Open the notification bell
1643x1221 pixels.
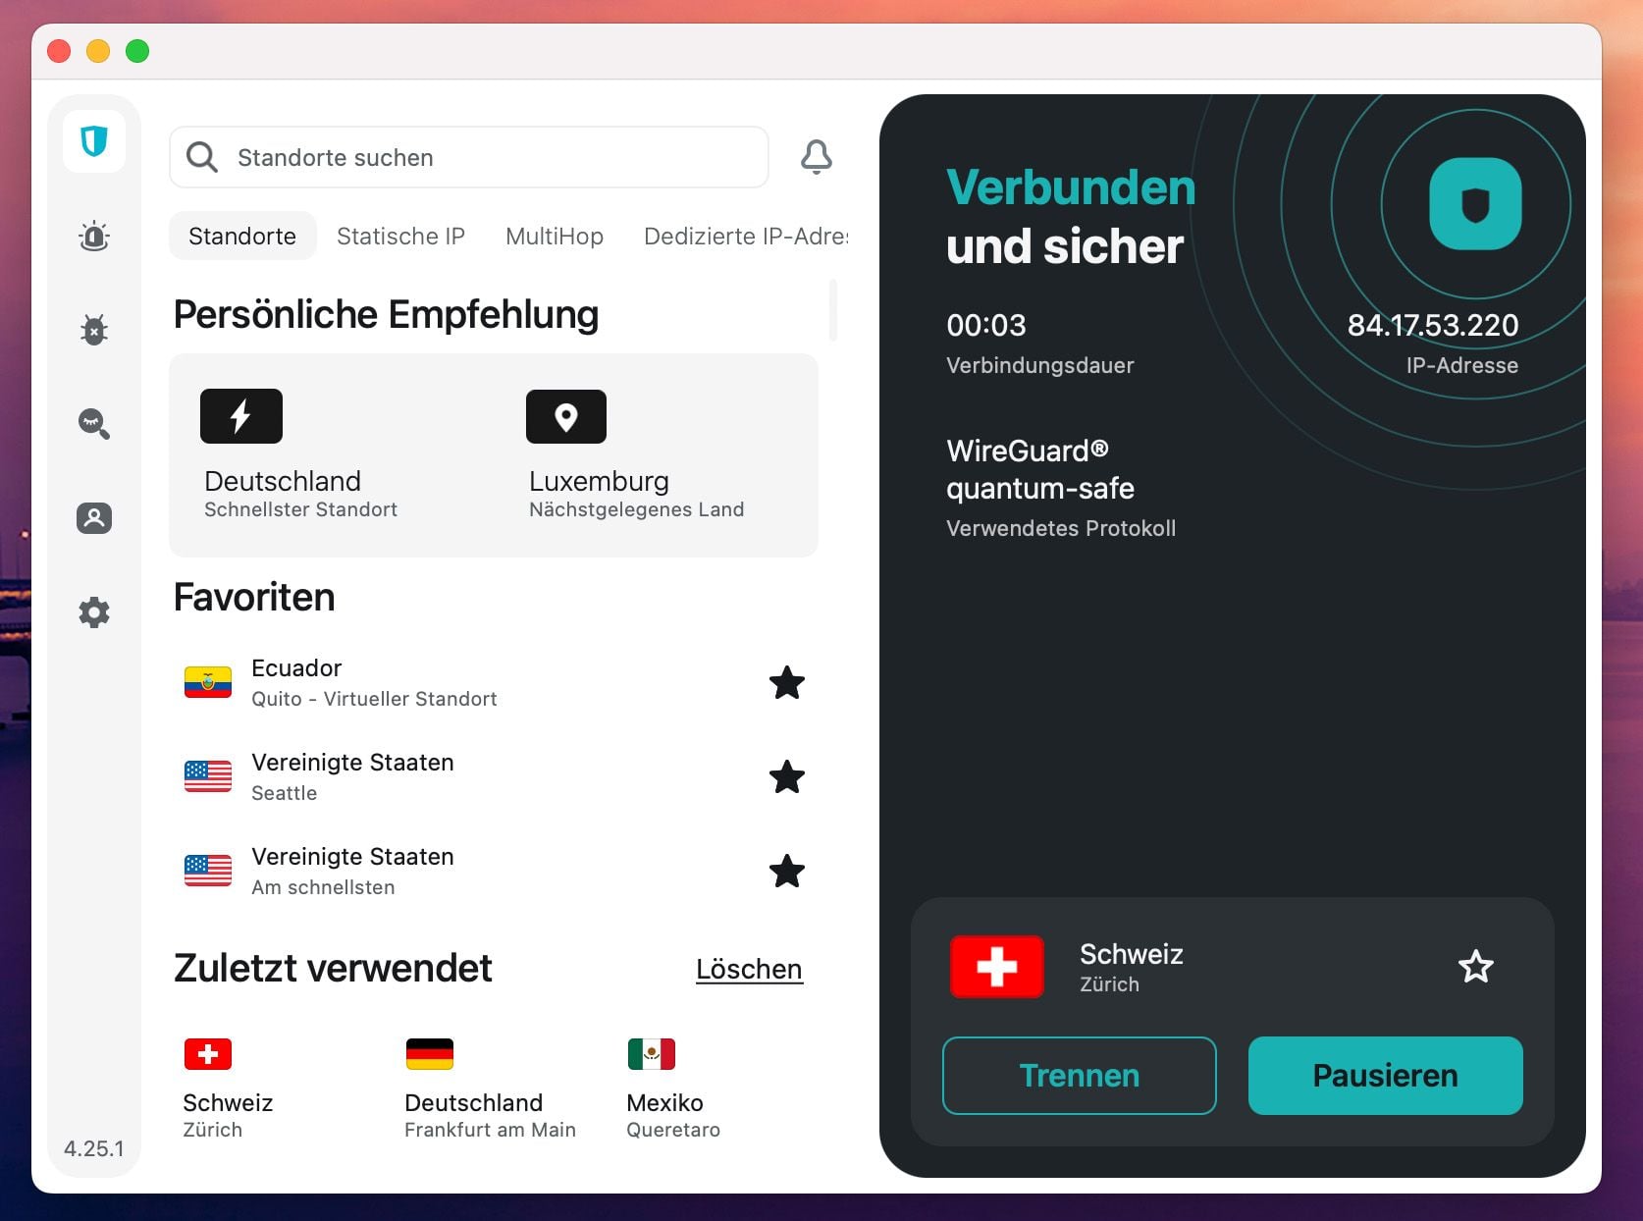pos(816,157)
